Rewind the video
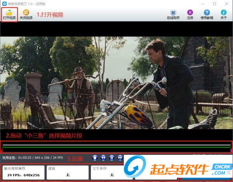233x182 pixels. pos(103,158)
